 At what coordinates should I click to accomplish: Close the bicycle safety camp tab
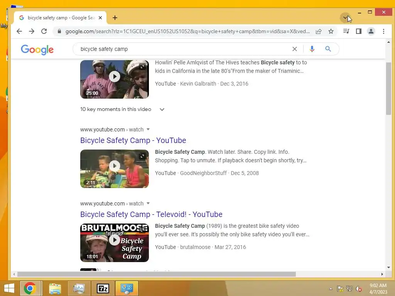(100, 18)
